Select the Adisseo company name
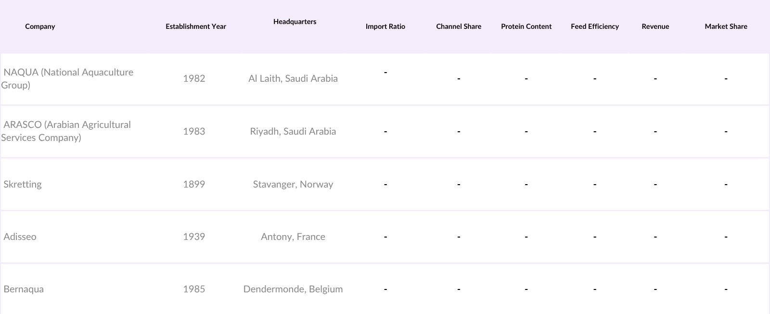 click(x=20, y=237)
